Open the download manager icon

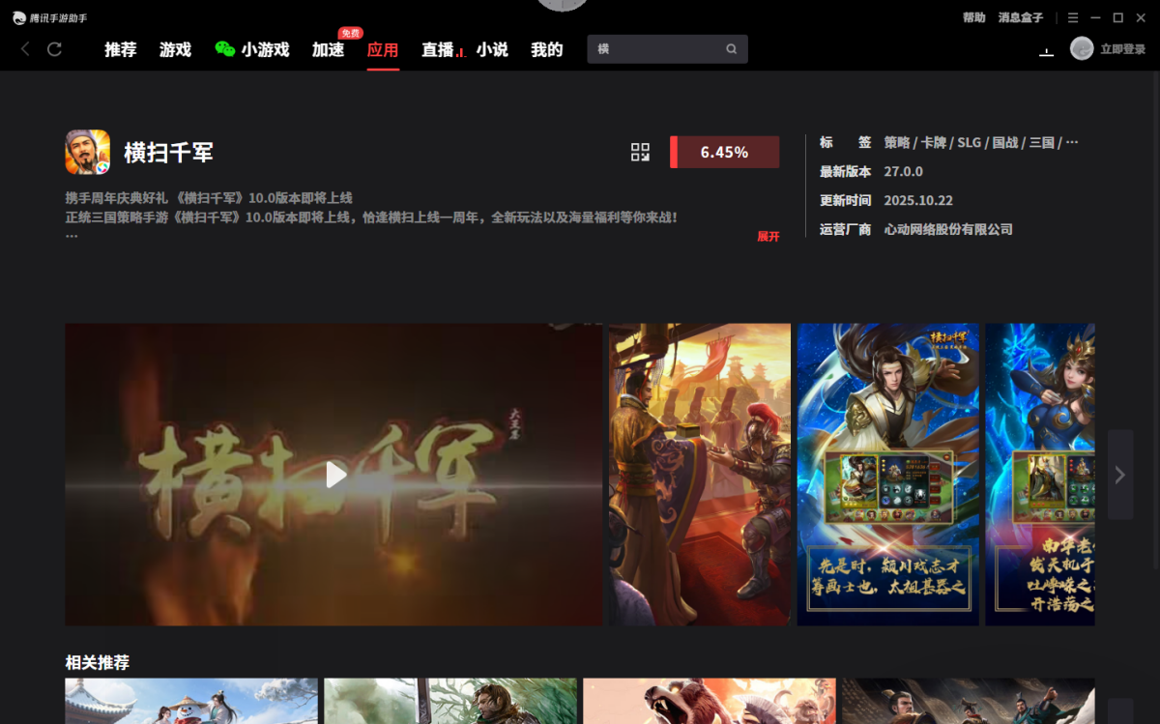1046,50
